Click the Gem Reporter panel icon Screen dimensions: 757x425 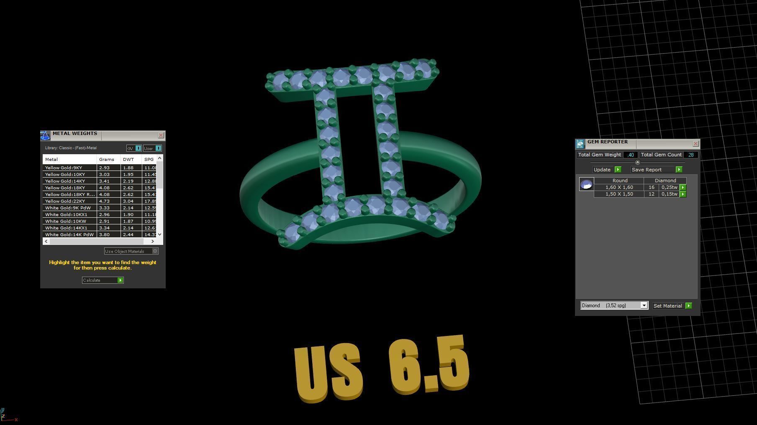(x=580, y=144)
